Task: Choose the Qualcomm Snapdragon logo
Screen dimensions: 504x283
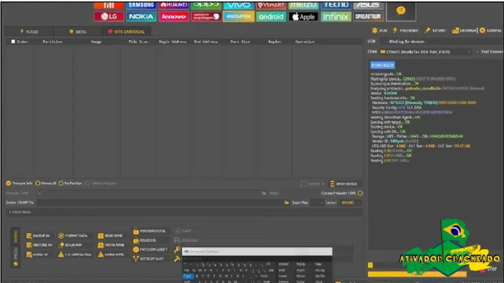Action: (206, 16)
